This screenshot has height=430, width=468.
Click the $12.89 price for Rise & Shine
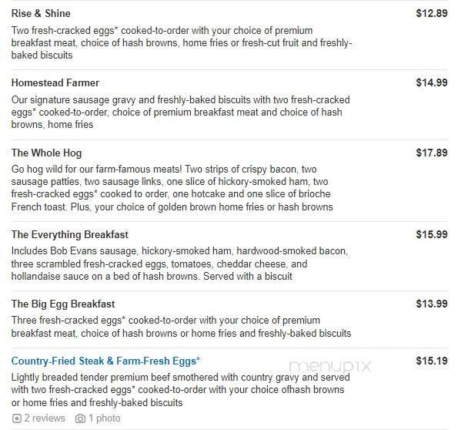[x=431, y=14]
